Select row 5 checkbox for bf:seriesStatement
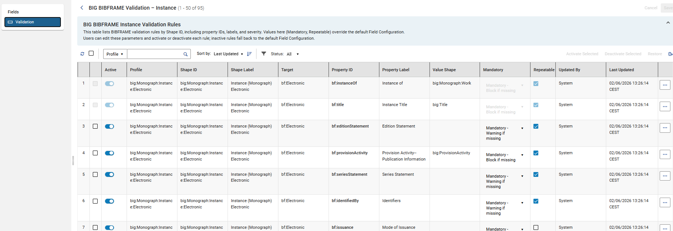This screenshot has height=231, width=673. coord(95,175)
